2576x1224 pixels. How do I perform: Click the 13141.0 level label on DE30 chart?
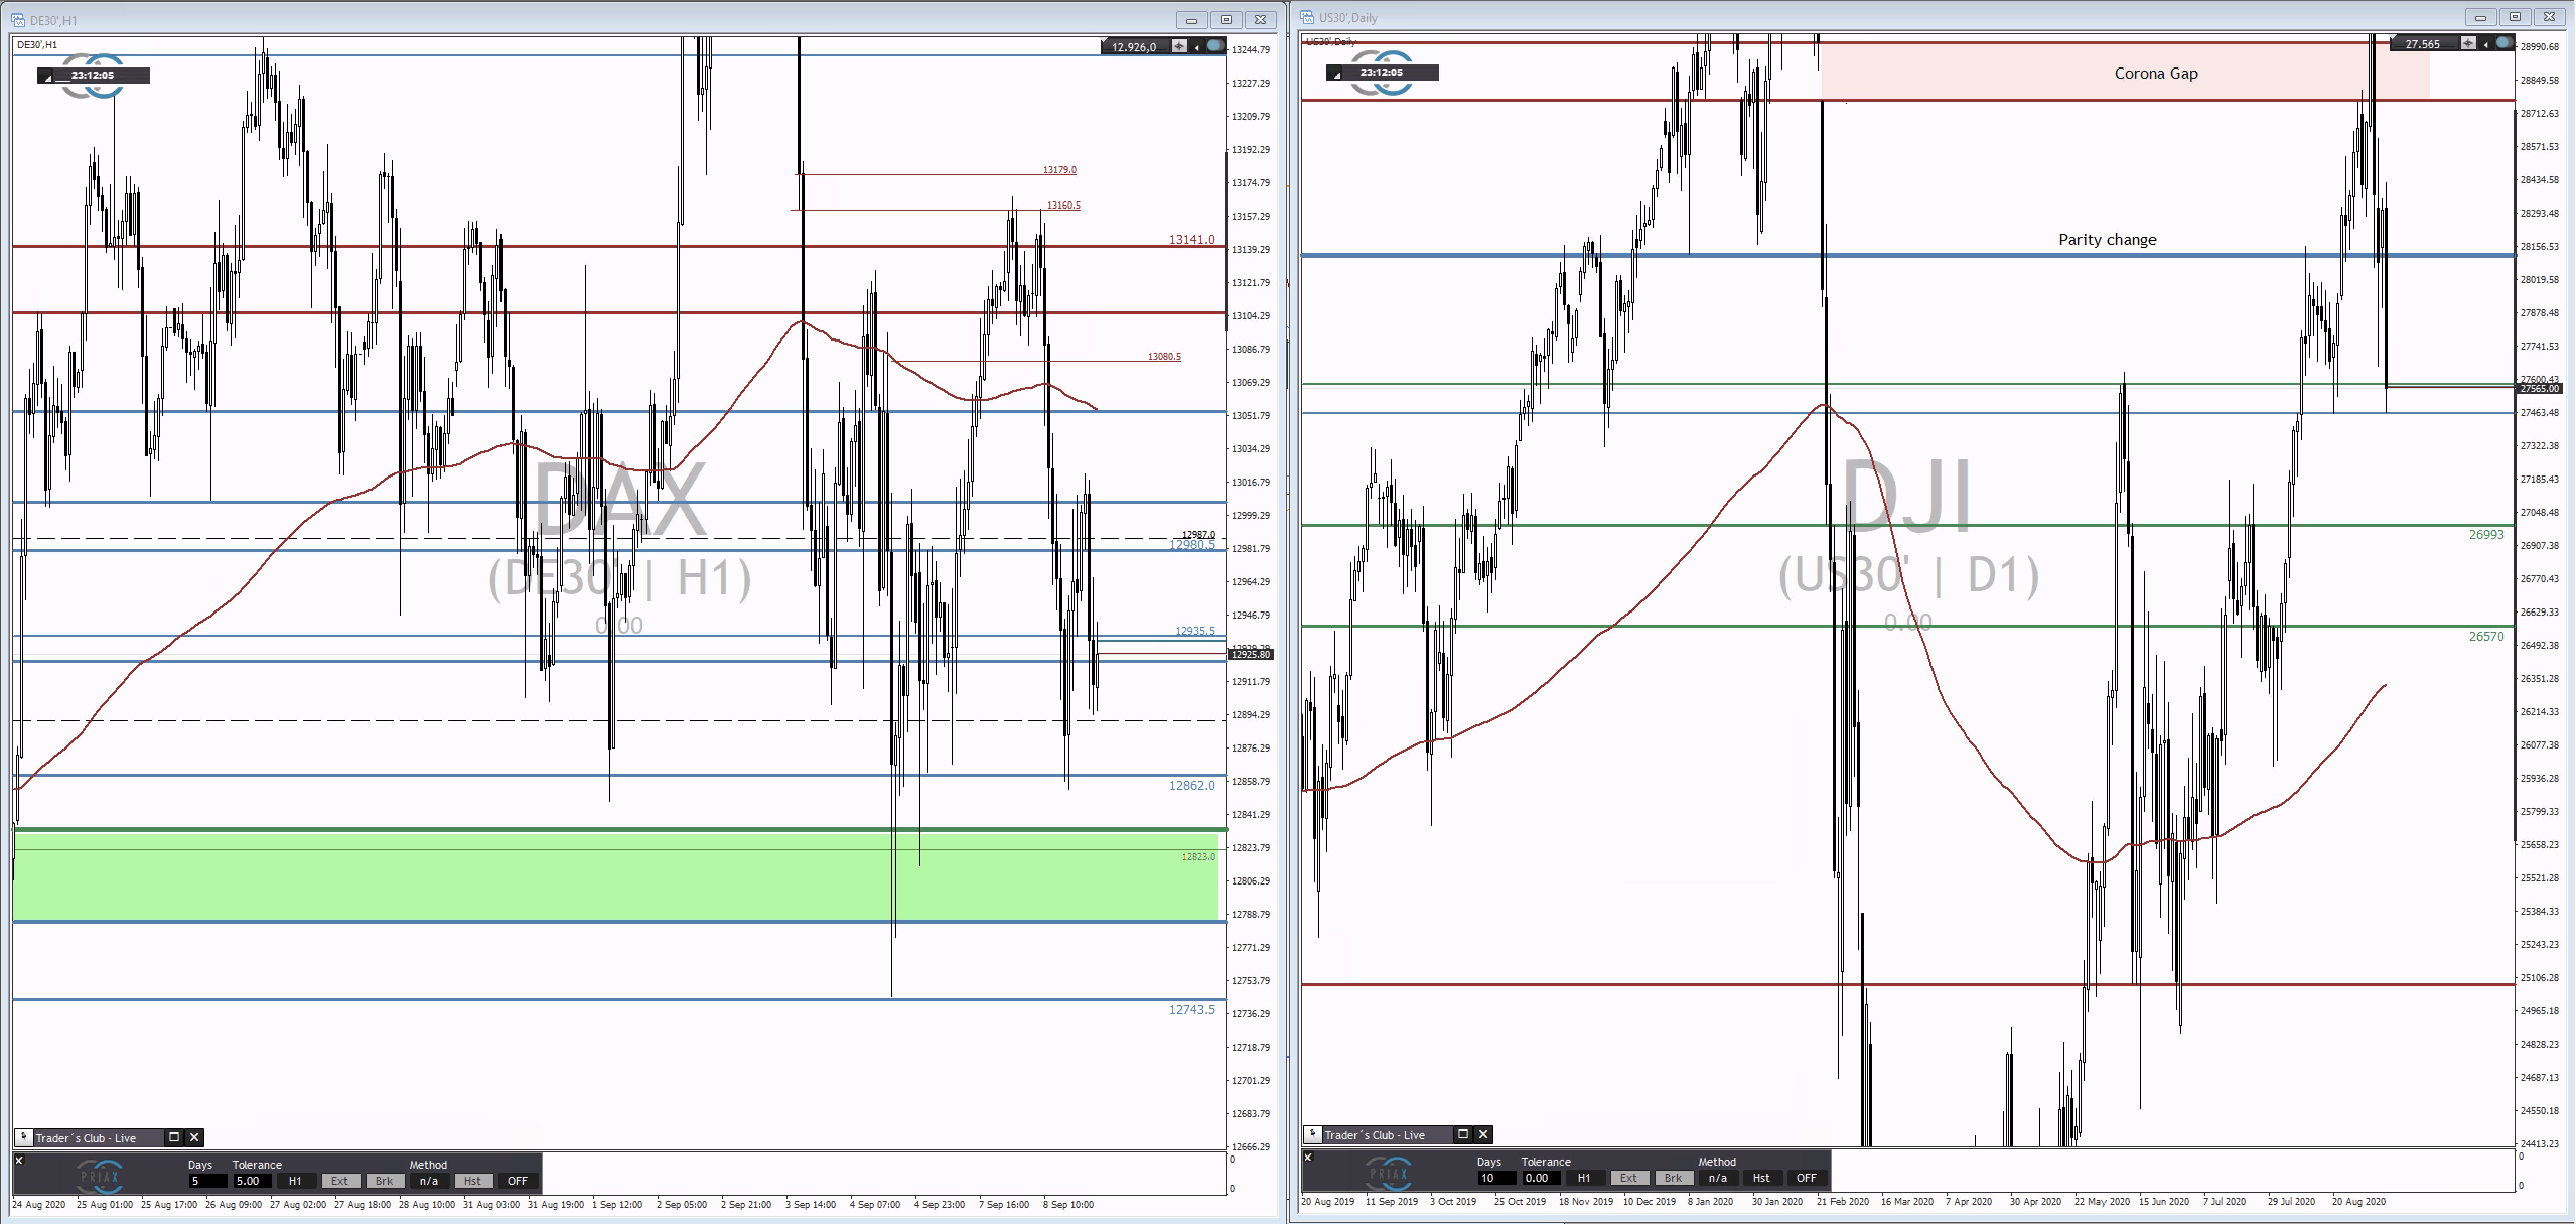point(1192,239)
